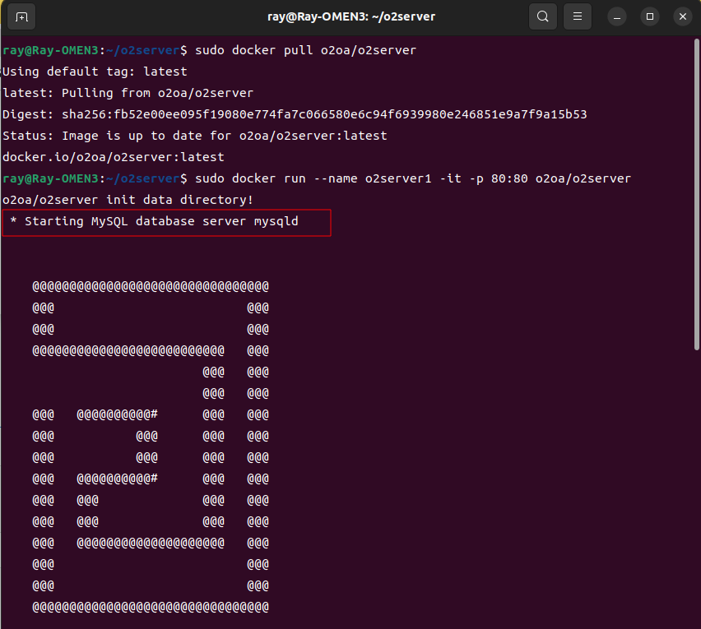The height and width of the screenshot is (629, 701).
Task: Close the terminal window
Action: (x=681, y=16)
